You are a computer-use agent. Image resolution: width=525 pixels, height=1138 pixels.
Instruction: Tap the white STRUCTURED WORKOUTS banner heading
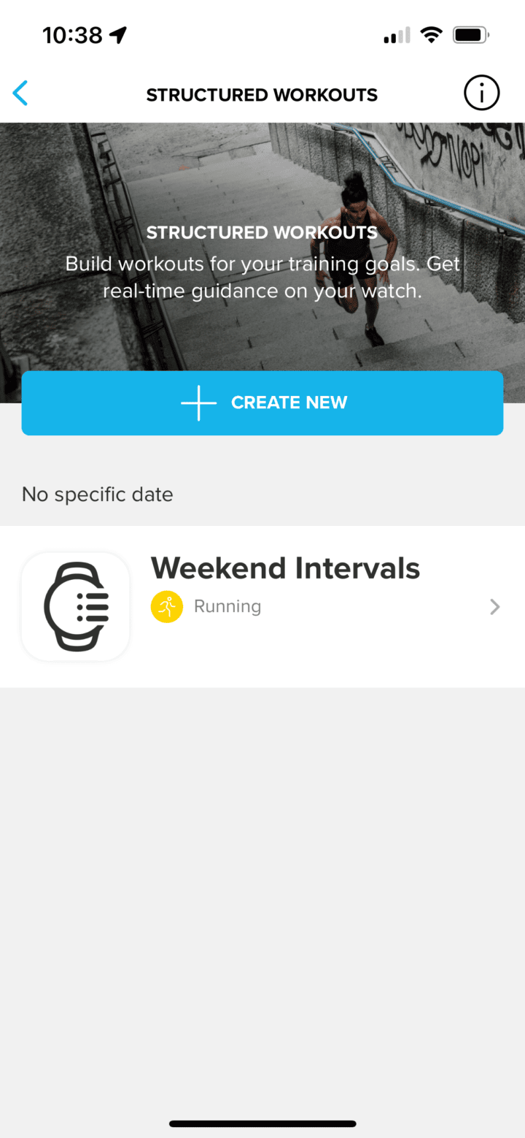click(262, 233)
